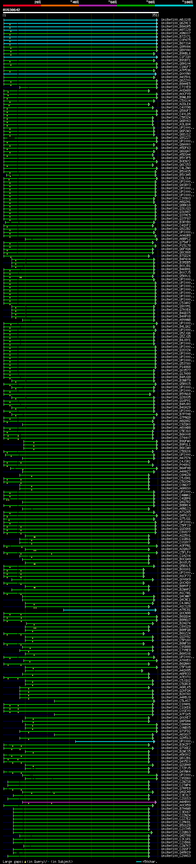
Task: Click the orange ~40% identity legend segment
Action: 60,6
